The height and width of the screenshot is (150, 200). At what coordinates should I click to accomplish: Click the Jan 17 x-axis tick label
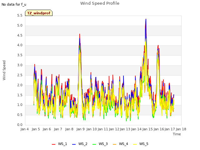click(x=170, y=129)
